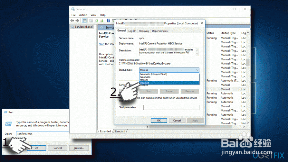Open the View menu

[x=93, y=15]
